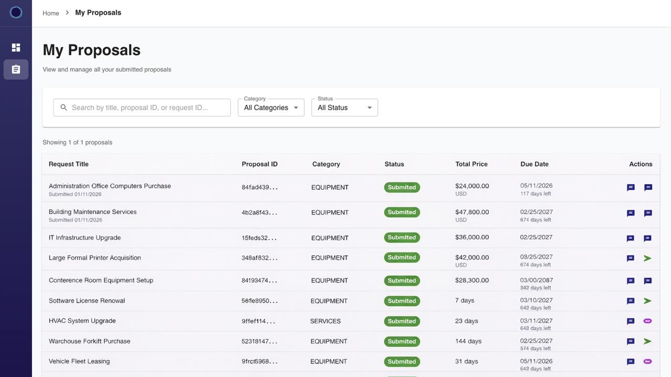Click the Request Title column header
The width and height of the screenshot is (671, 377).
pyautogui.click(x=69, y=164)
